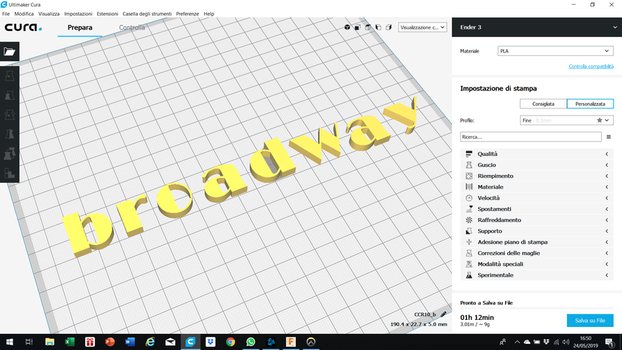The height and width of the screenshot is (350, 622).
Task: Expand the Riempimento settings category
Action: [537, 176]
